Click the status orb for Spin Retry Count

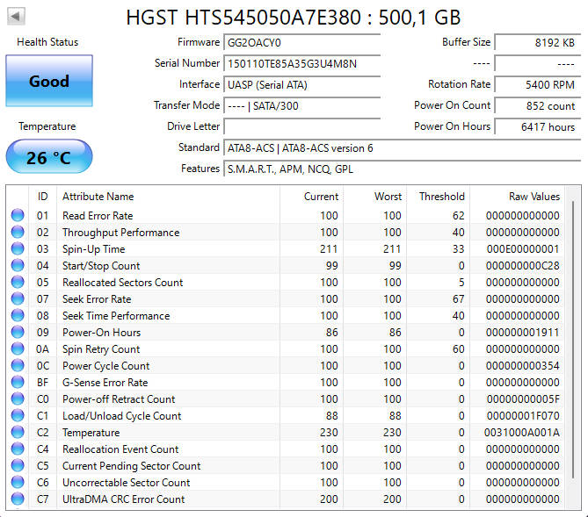point(18,348)
